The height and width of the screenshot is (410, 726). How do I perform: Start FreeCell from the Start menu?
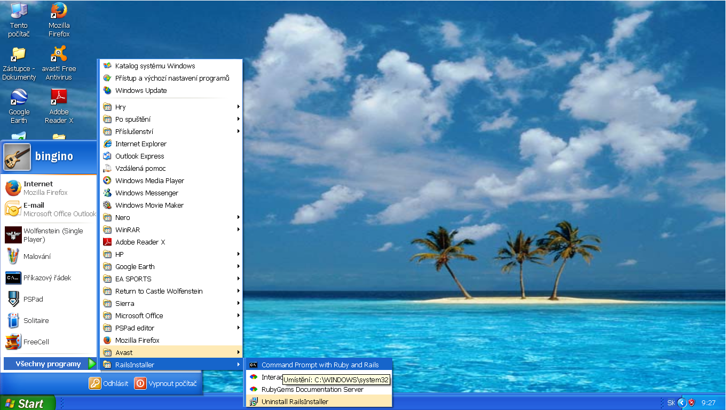coord(50,342)
